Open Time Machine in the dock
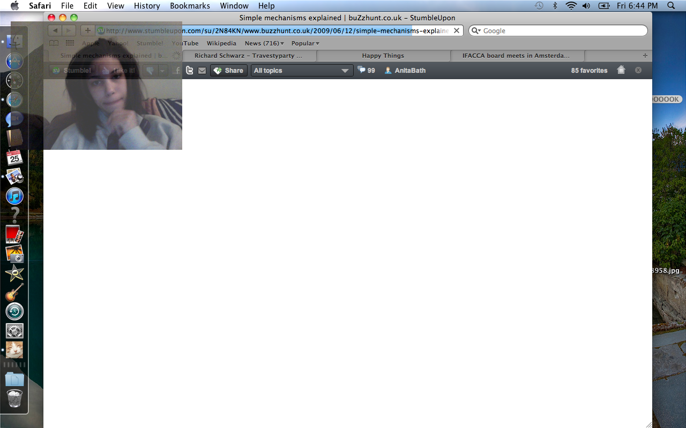Screen dimensions: 686x428 click(x=14, y=311)
